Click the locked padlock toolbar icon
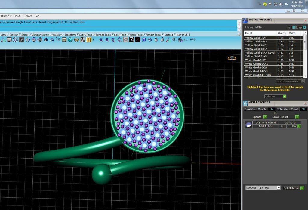The height and width of the screenshot is (210, 308). click(x=156, y=39)
